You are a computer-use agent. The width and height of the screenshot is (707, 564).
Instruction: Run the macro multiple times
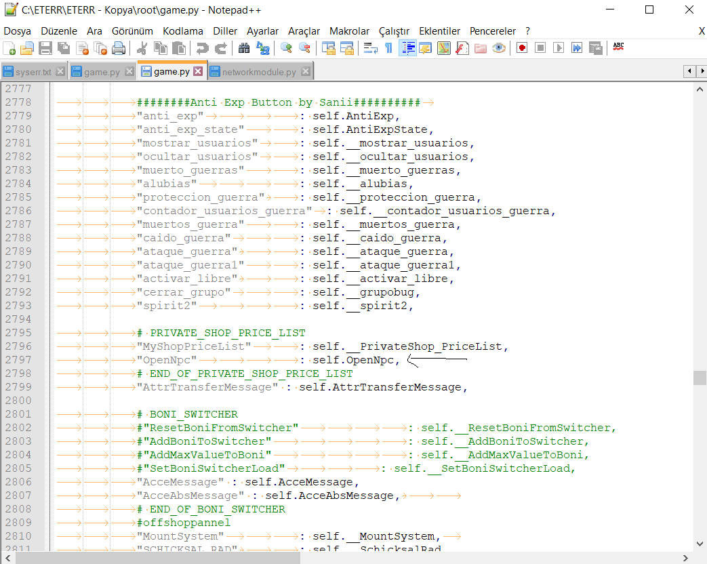pos(577,48)
